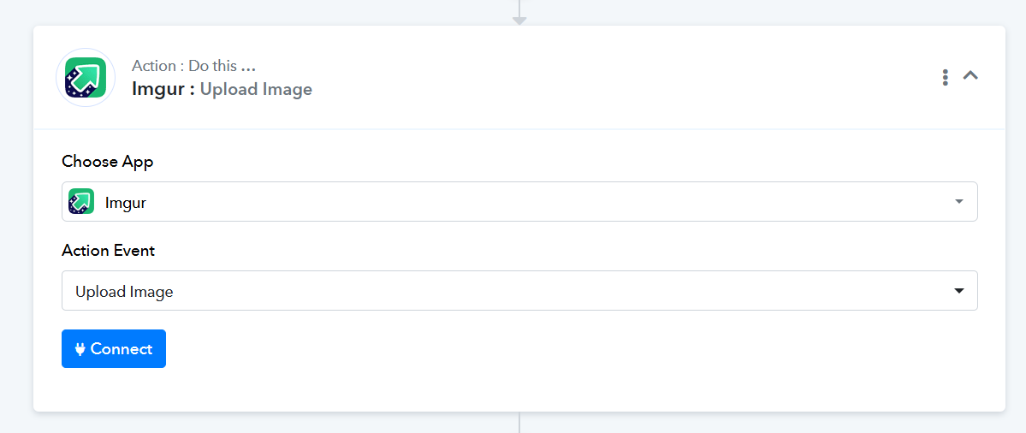Click the 'Choose App' field label
1026x433 pixels.
tap(107, 162)
